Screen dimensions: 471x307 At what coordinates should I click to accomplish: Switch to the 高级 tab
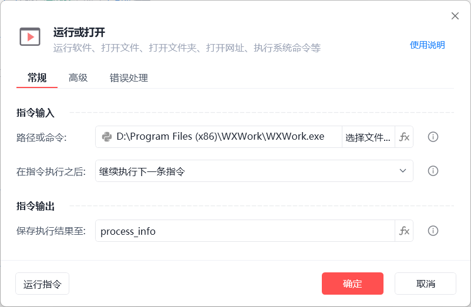point(78,78)
